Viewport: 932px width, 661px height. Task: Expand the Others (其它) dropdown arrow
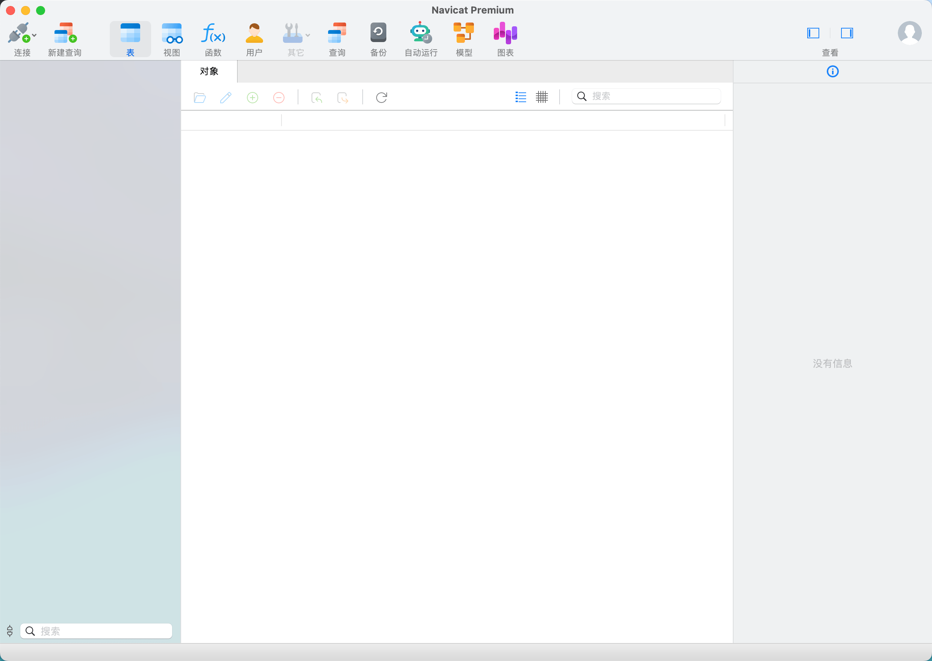pos(308,35)
